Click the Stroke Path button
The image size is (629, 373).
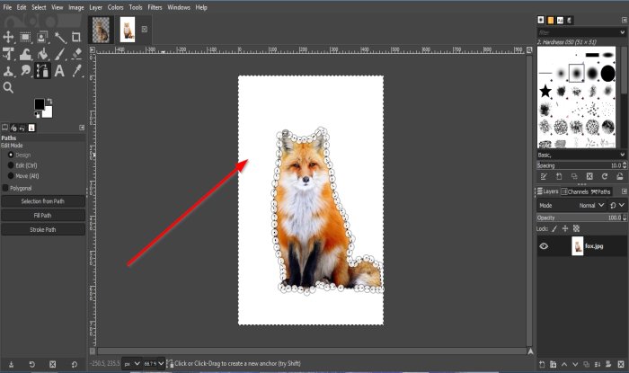(x=43, y=229)
